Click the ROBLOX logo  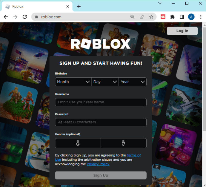(101, 44)
